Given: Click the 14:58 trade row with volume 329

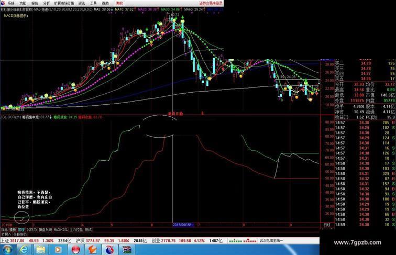Looking at the screenshot, I should click(365, 174).
